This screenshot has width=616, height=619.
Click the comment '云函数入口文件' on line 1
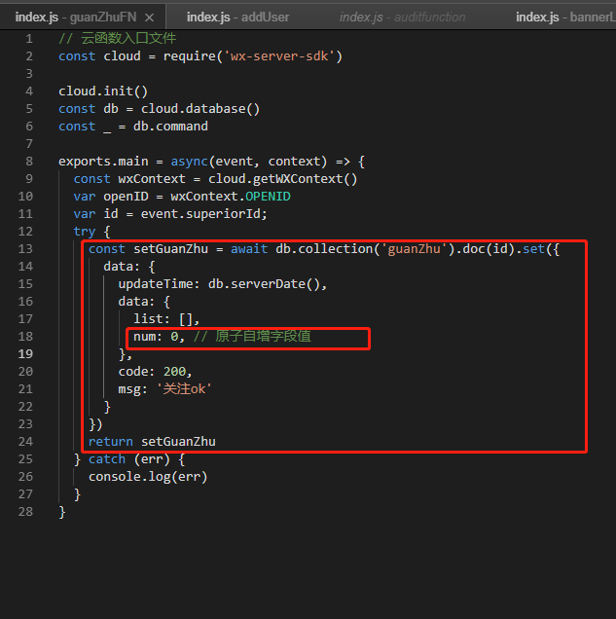(x=128, y=39)
